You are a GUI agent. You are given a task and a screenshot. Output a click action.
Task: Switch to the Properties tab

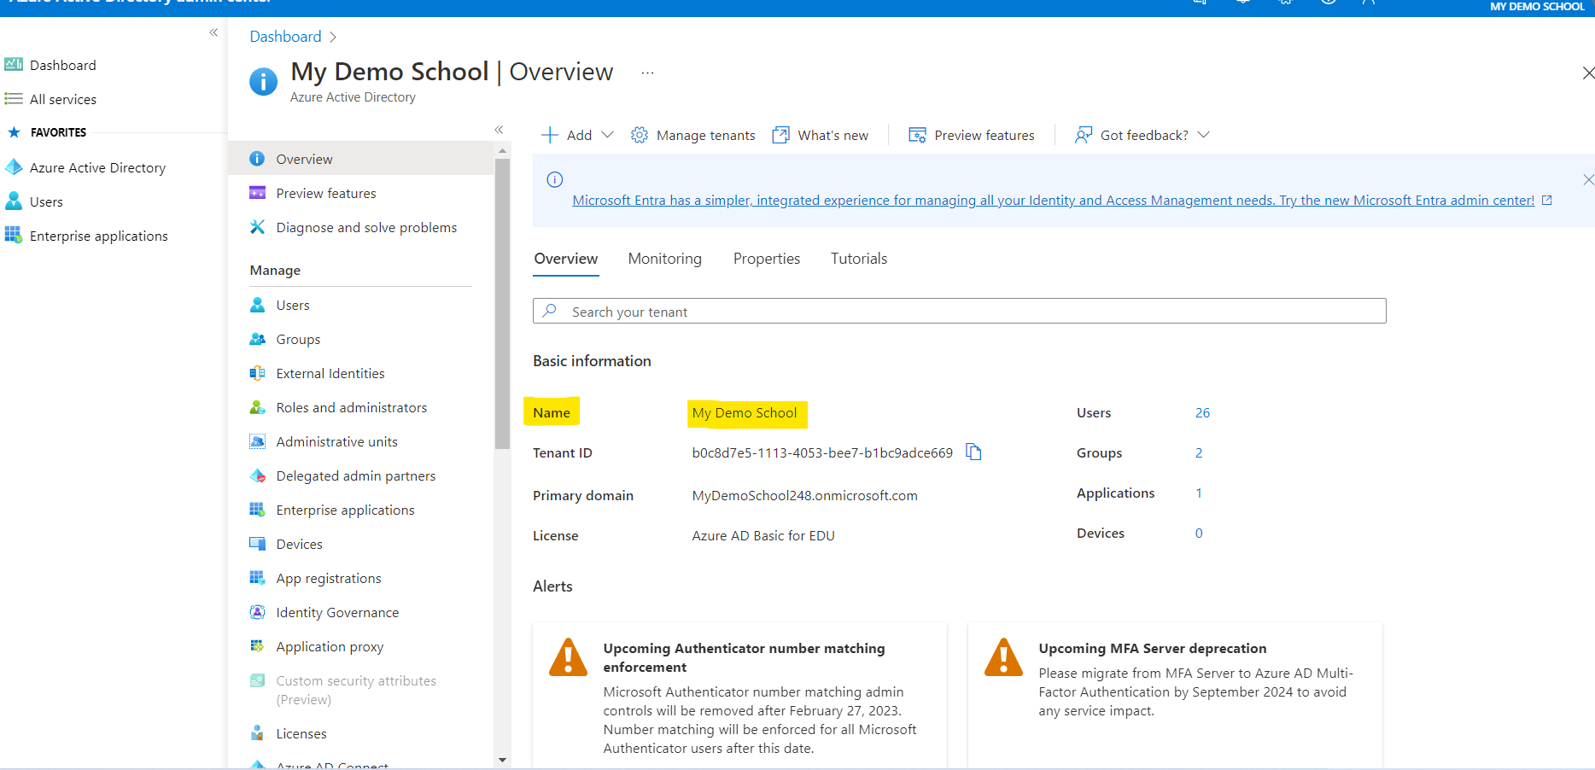coord(767,259)
